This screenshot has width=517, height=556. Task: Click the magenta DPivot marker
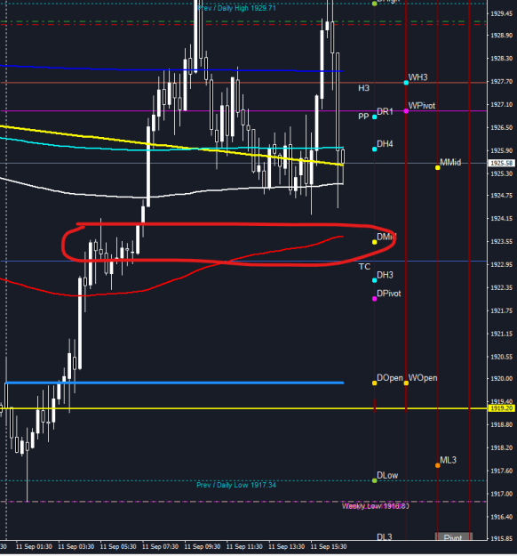coord(375,299)
